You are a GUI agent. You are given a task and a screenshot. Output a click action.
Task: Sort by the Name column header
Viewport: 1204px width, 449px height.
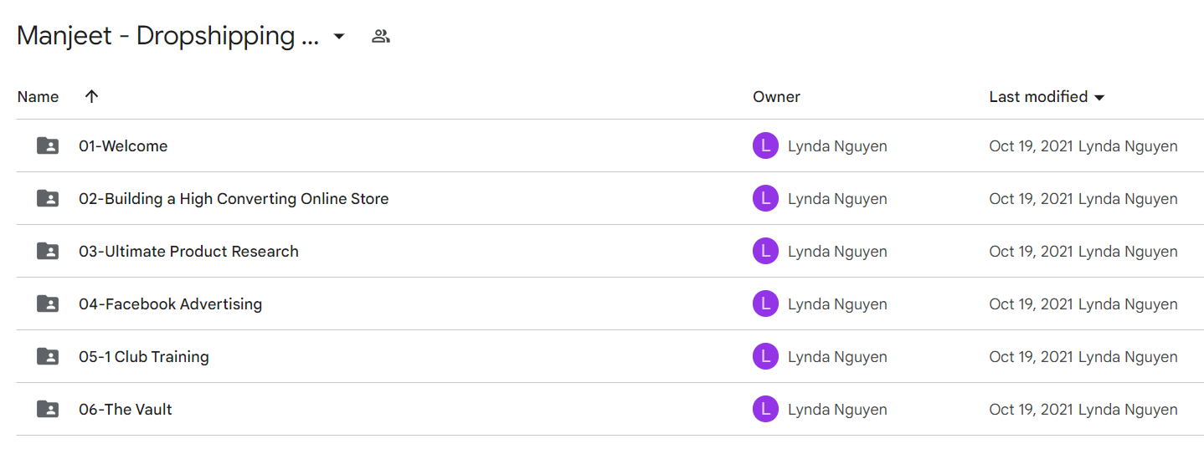coord(38,97)
